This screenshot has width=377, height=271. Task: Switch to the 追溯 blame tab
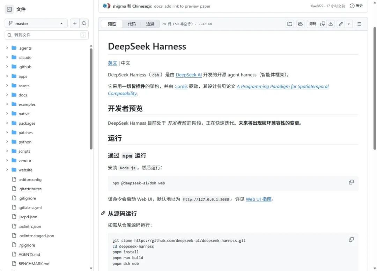pos(150,24)
